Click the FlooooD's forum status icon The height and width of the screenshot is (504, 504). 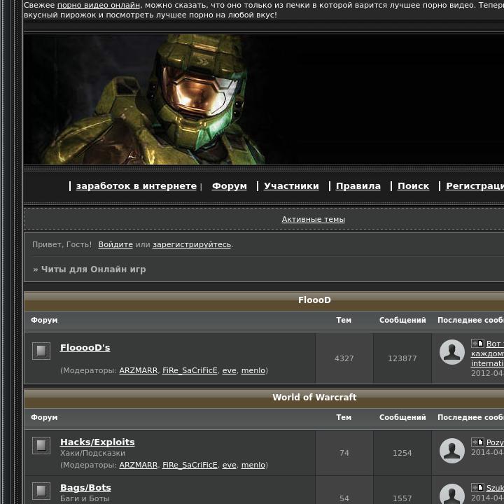point(41,351)
